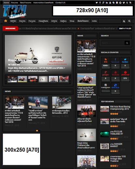Viewport: 135px width, 169px height.
Task: Open HANGER MARKET review
Action: pos(116,145)
